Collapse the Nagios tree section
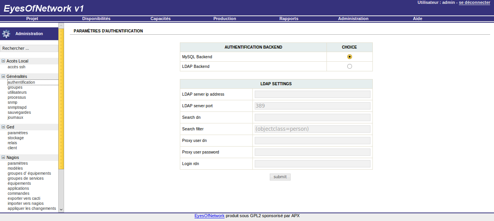 pos(3,157)
